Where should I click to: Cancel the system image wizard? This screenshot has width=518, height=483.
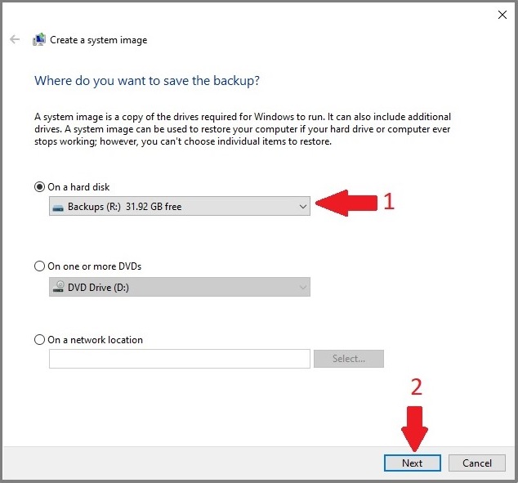coord(477,463)
